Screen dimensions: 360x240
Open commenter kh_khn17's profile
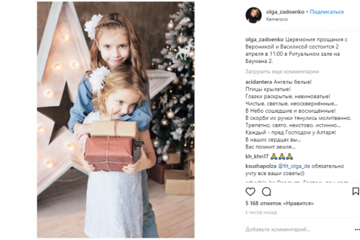click(257, 157)
